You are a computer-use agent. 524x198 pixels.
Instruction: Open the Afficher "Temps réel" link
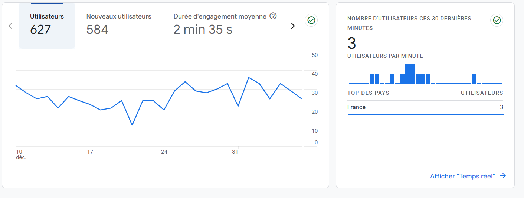click(x=462, y=176)
